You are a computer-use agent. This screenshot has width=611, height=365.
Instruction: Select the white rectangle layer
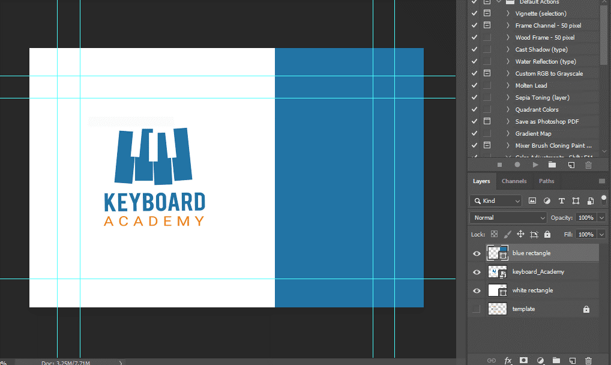pyautogui.click(x=532, y=291)
